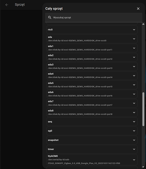The height and width of the screenshot is (169, 146).
Task: Expand the sda disk entry chevron
Action: click(x=134, y=39)
